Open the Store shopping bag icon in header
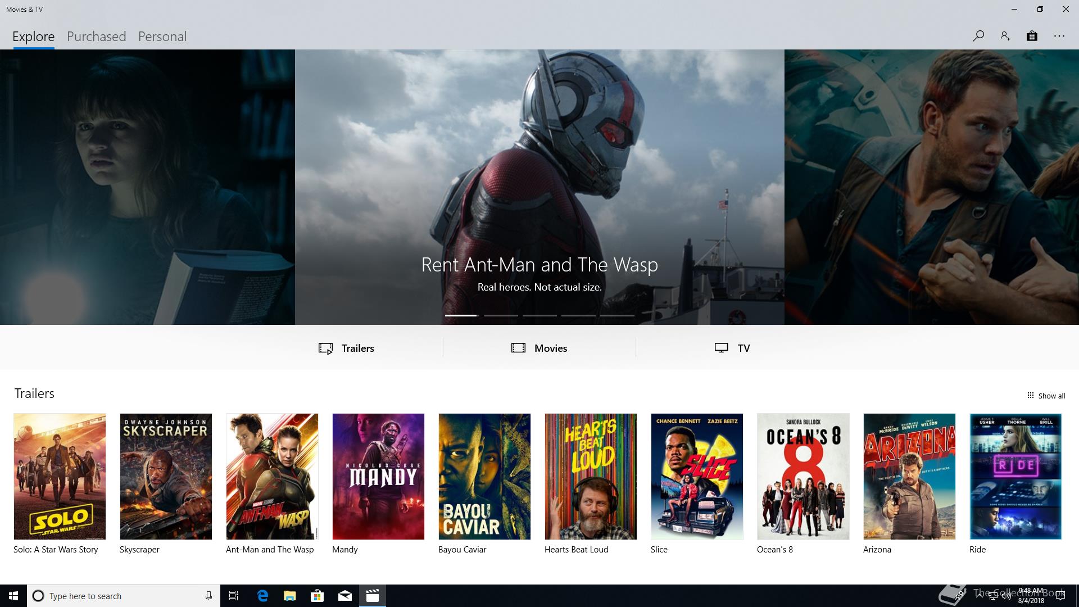 coord(1032,36)
